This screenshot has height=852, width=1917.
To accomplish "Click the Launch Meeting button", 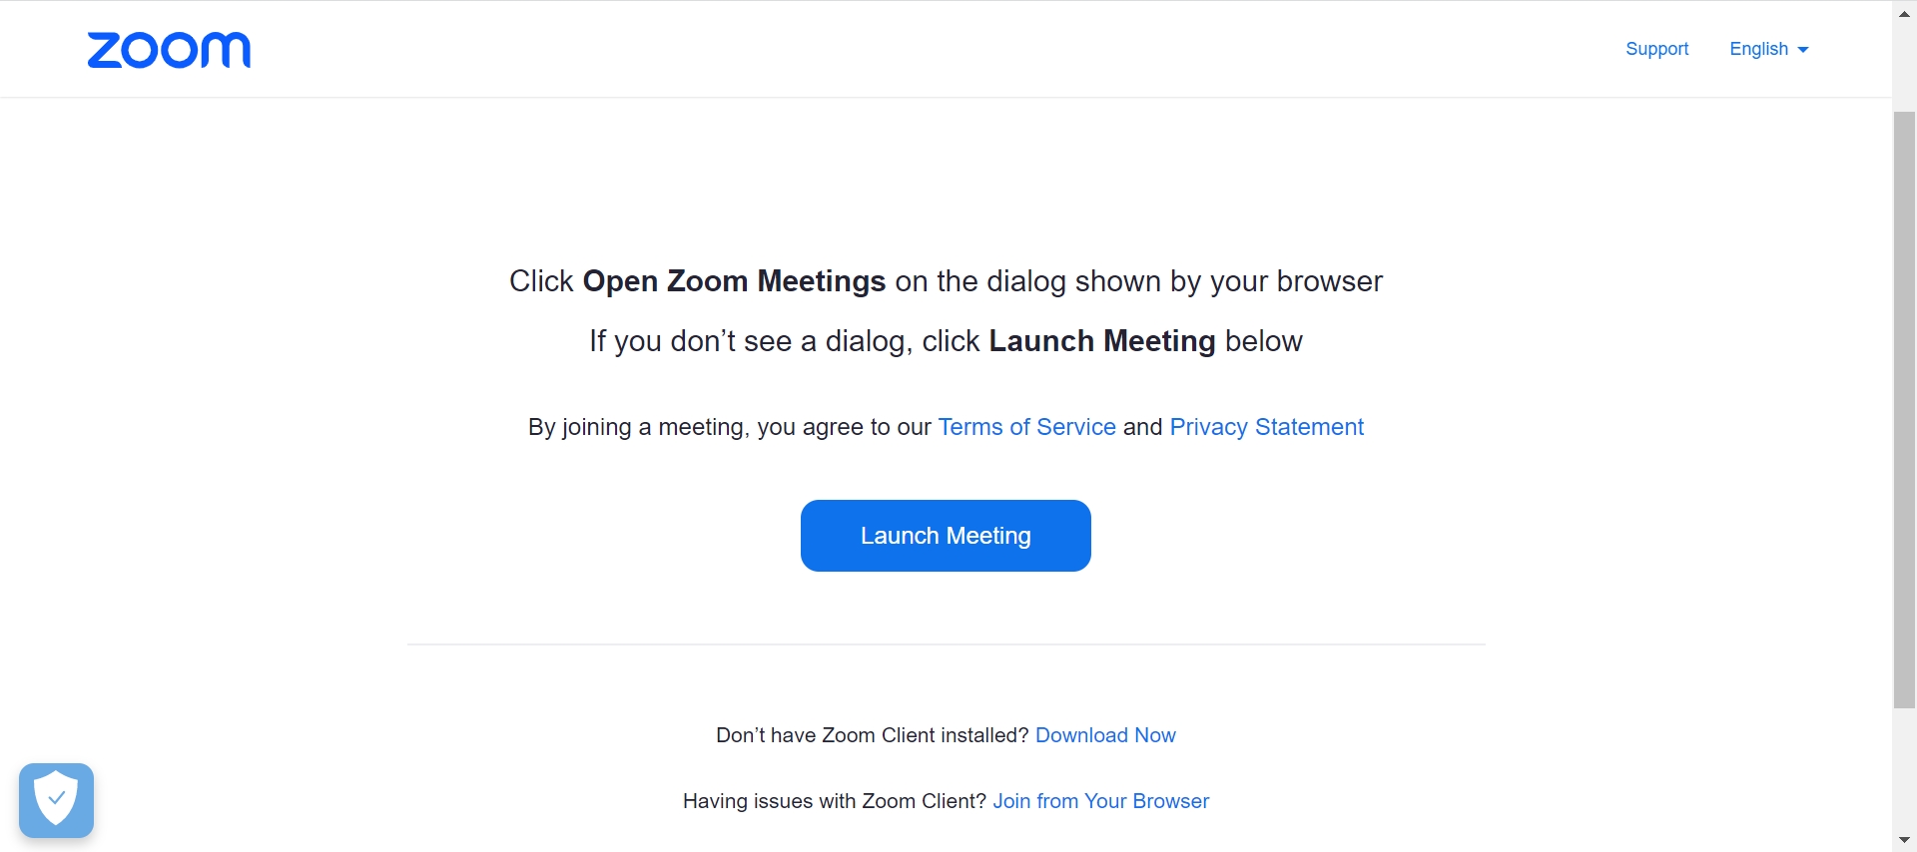I will point(945,535).
